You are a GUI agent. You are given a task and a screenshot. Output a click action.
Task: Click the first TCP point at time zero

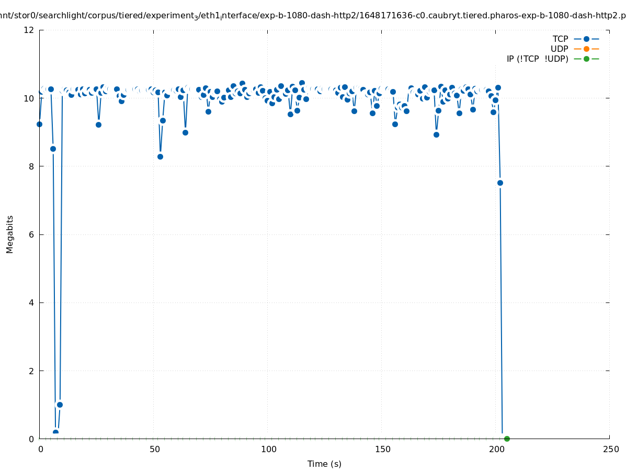[39, 124]
